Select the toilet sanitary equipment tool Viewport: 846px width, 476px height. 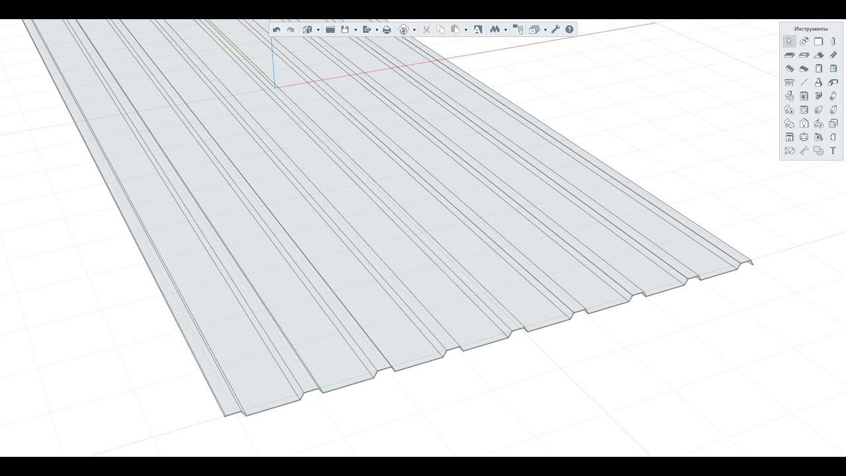pos(789,96)
